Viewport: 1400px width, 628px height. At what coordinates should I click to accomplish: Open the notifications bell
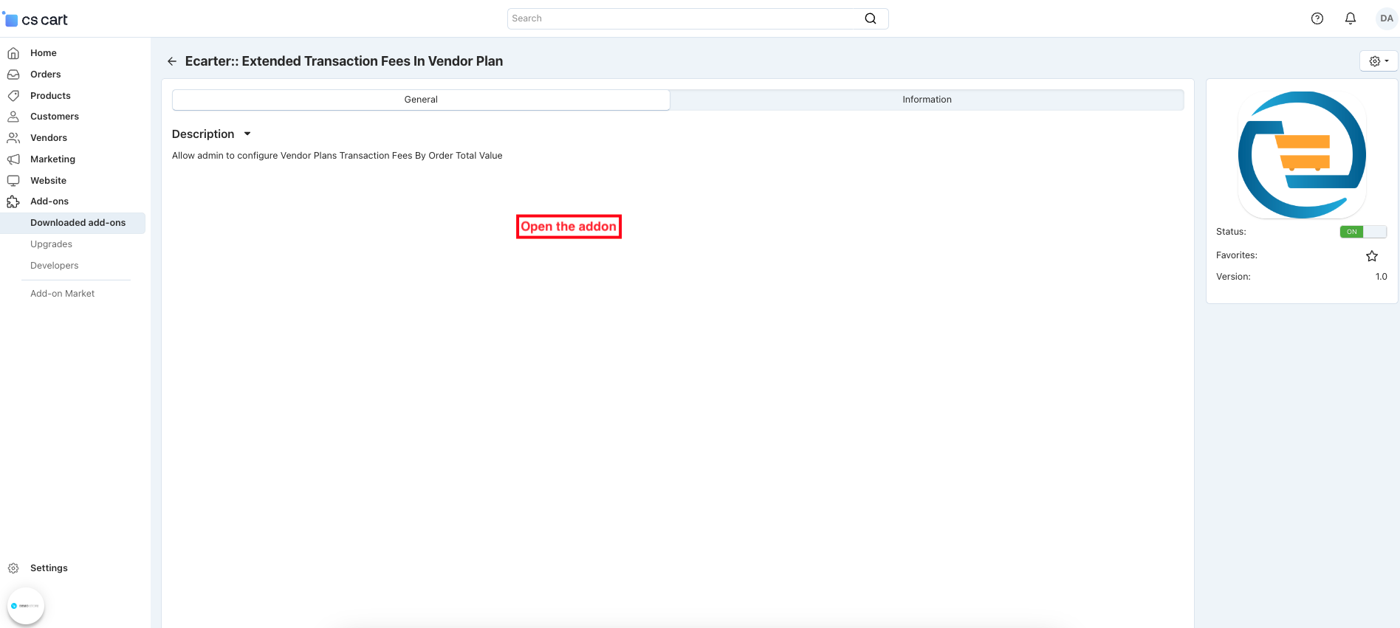pyautogui.click(x=1350, y=18)
